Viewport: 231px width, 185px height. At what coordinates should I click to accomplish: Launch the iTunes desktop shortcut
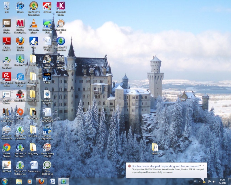[x=20, y=8]
